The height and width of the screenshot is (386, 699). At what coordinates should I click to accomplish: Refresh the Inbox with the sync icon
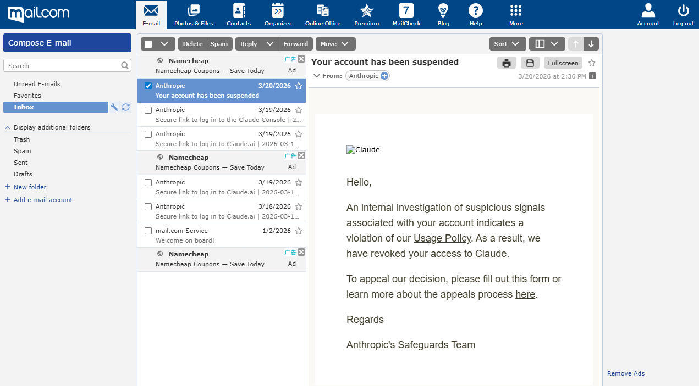tap(126, 107)
